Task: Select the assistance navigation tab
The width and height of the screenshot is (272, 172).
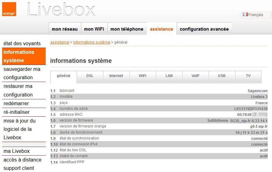Action: click(x=161, y=29)
